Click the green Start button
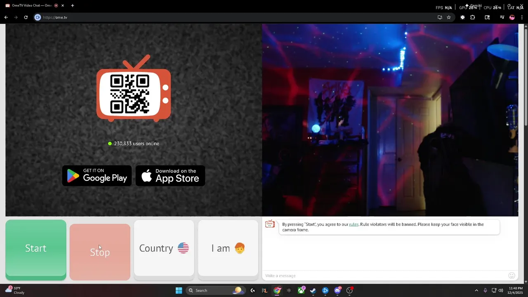The width and height of the screenshot is (528, 297). 36,250
